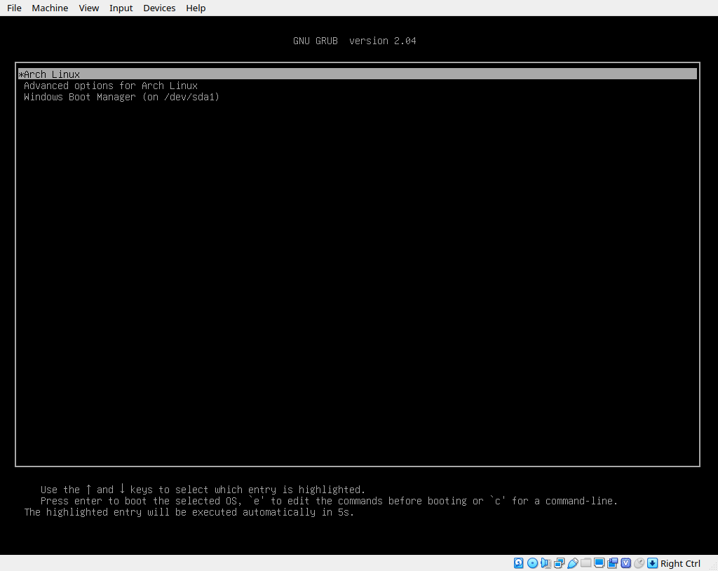Click the network adapter status icon
The height and width of the screenshot is (571, 718).
pyautogui.click(x=559, y=563)
